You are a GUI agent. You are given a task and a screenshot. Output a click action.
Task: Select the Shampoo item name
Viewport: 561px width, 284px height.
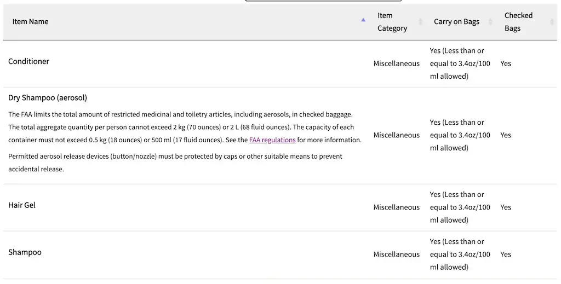click(x=25, y=252)
